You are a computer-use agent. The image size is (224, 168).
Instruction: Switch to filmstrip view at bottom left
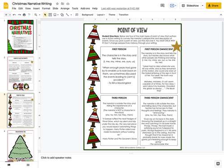(9, 165)
